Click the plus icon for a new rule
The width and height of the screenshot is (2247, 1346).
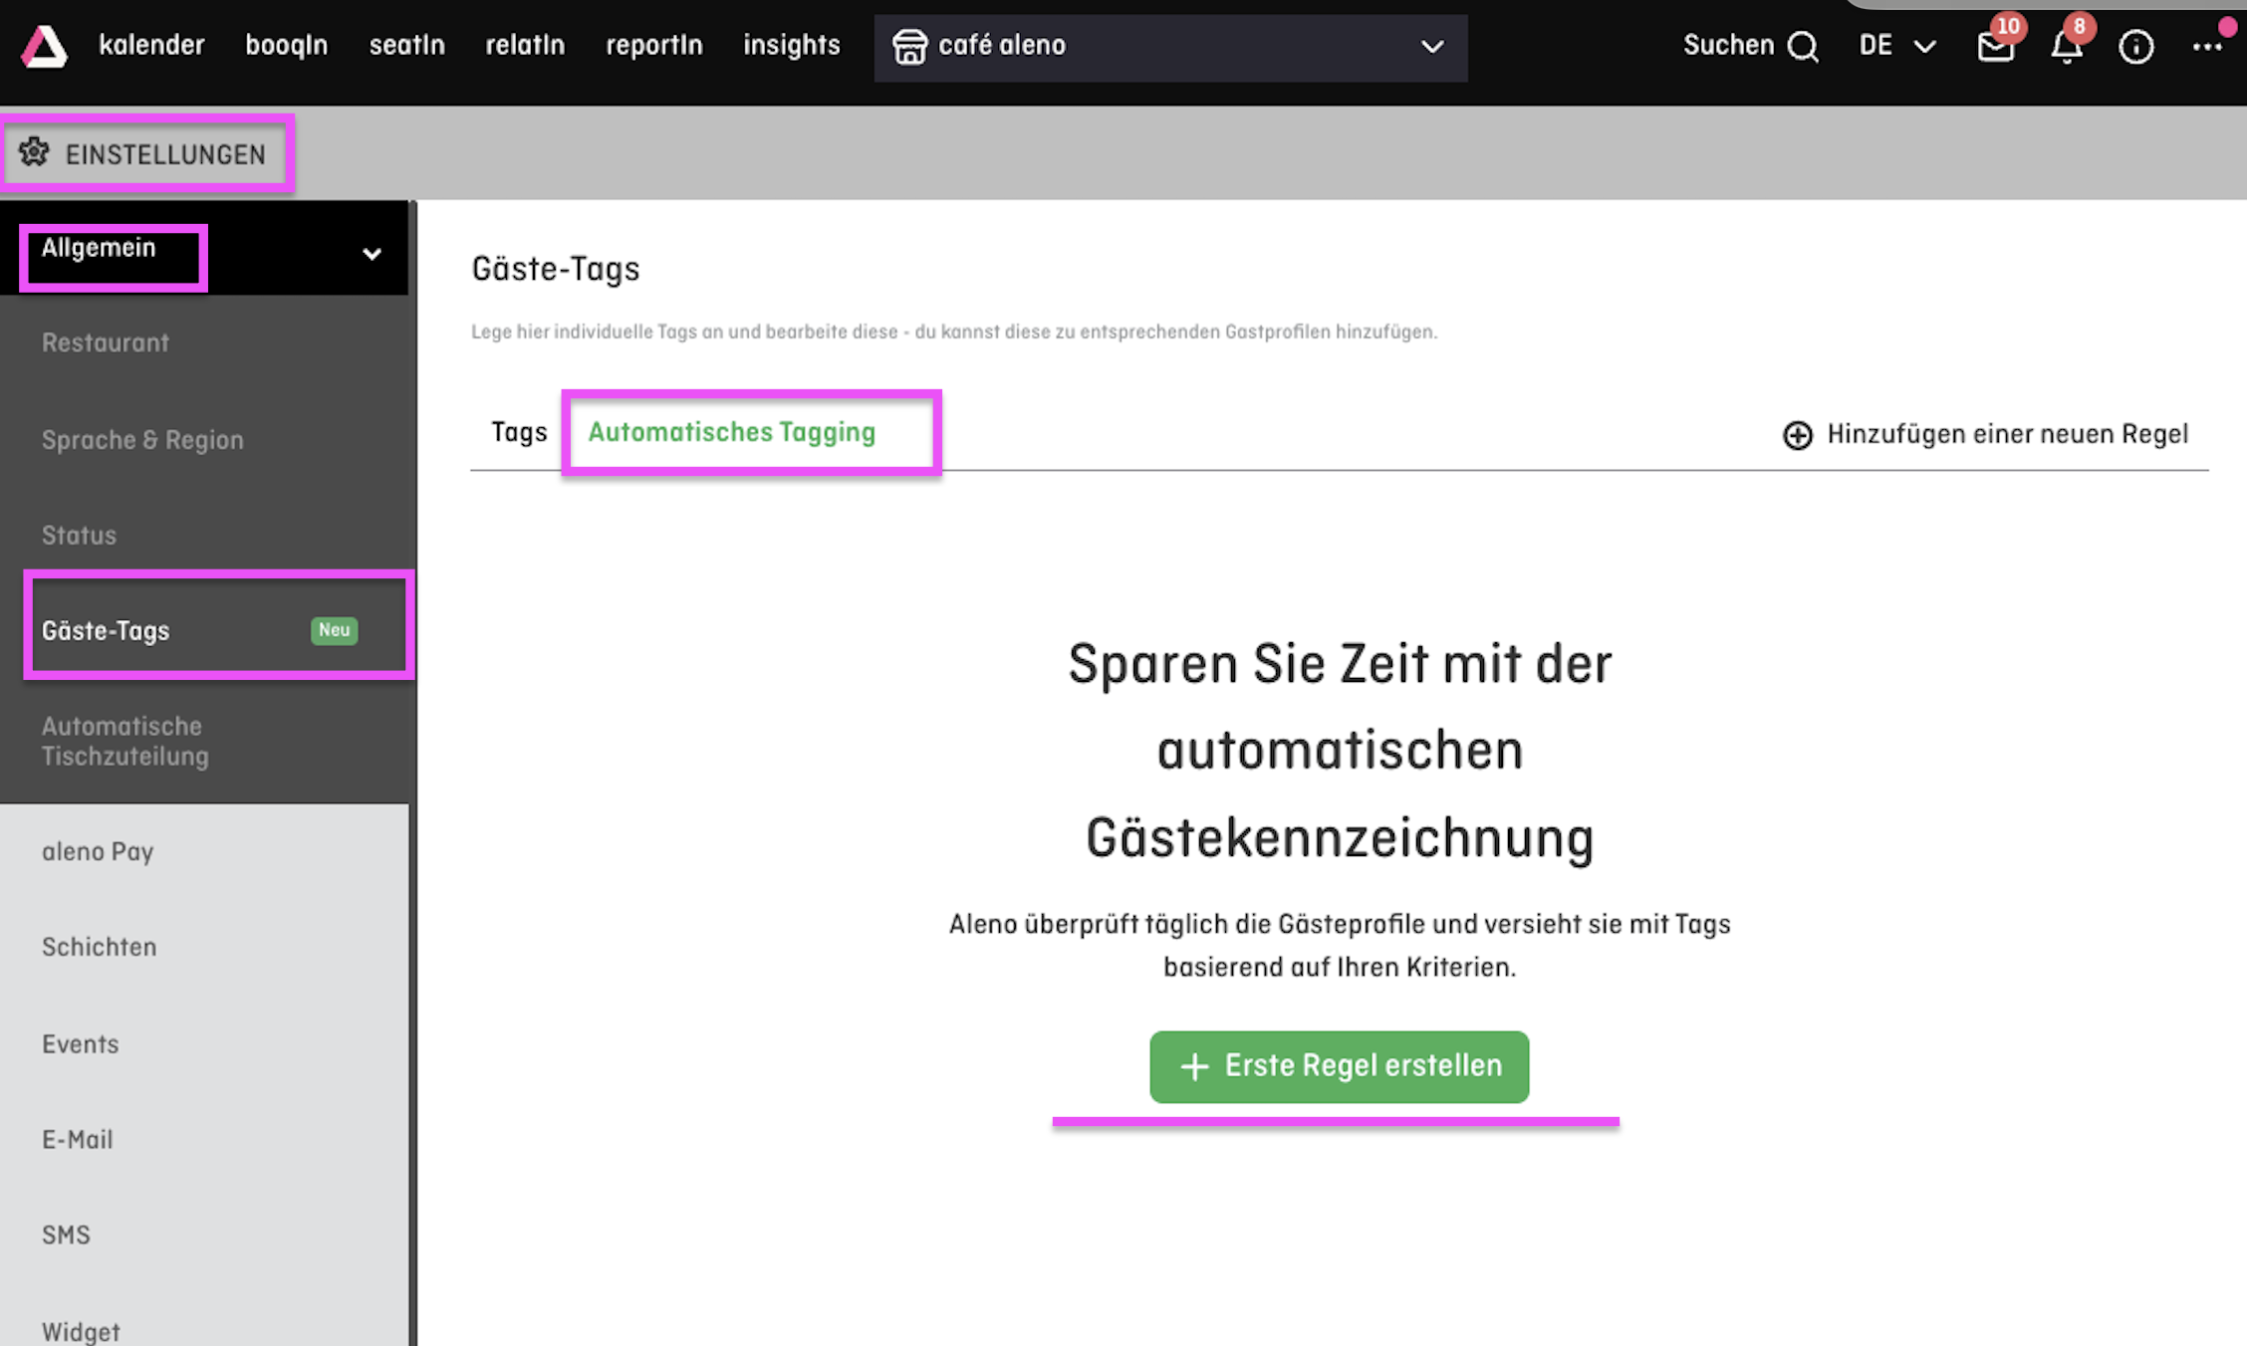[1797, 434]
